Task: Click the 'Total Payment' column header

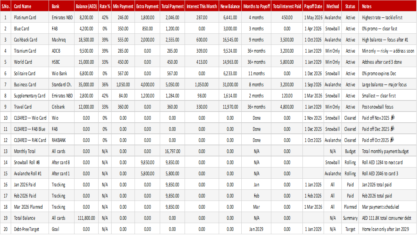Action: point(172,6)
